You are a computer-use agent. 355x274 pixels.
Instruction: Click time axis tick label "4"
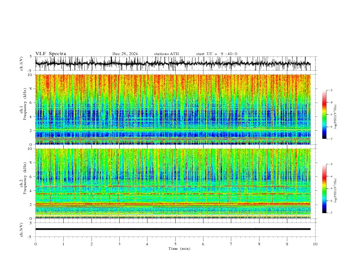point(147,244)
